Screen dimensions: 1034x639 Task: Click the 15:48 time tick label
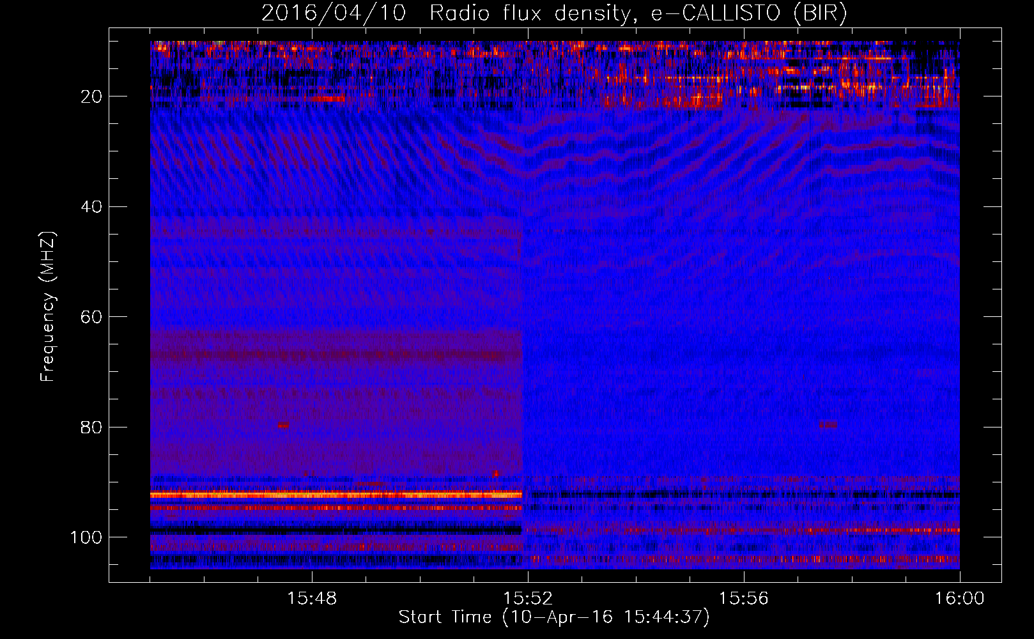click(312, 599)
